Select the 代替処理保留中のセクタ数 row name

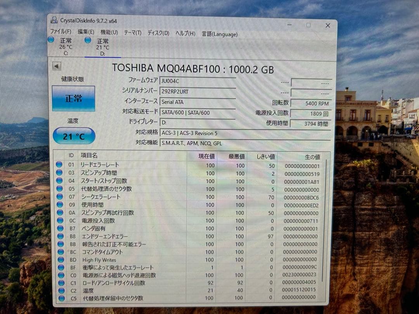pos(113,298)
